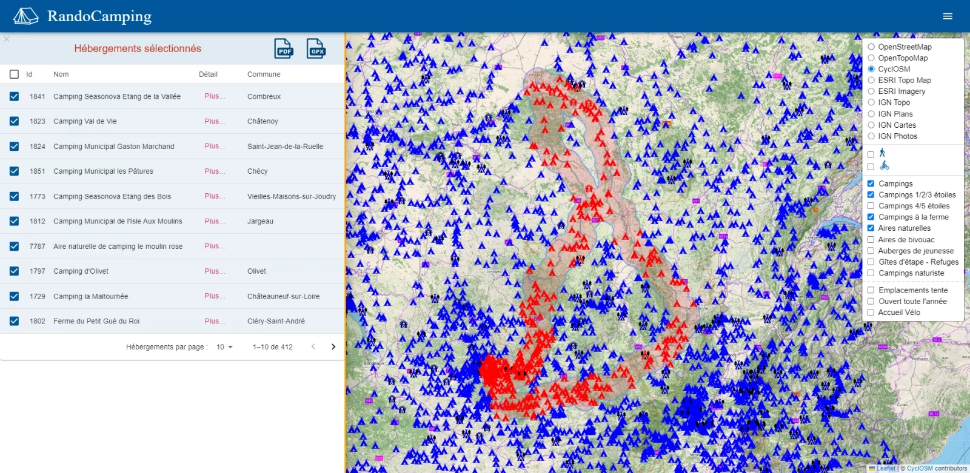Sort table by Commune column header
Viewport: 970px width, 473px height.
264,74
